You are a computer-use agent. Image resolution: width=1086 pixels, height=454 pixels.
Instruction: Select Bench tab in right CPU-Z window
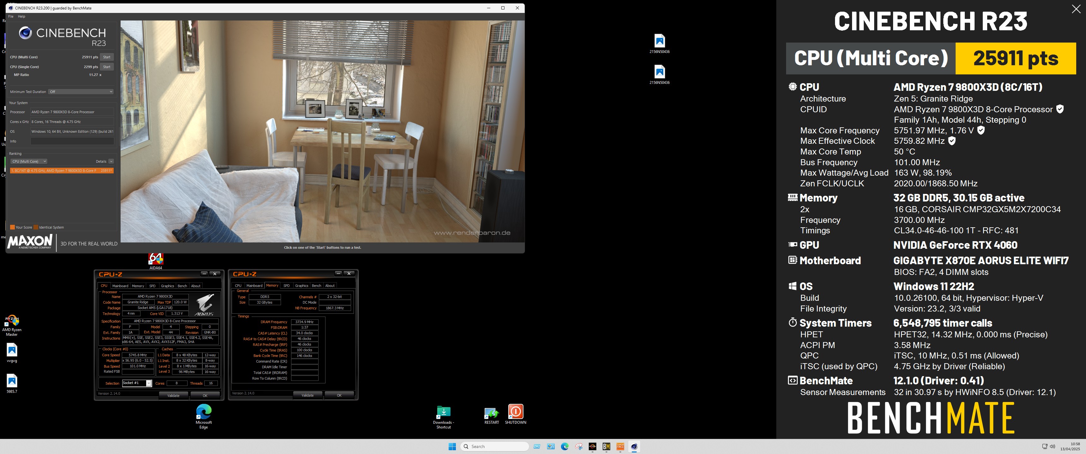(x=317, y=286)
